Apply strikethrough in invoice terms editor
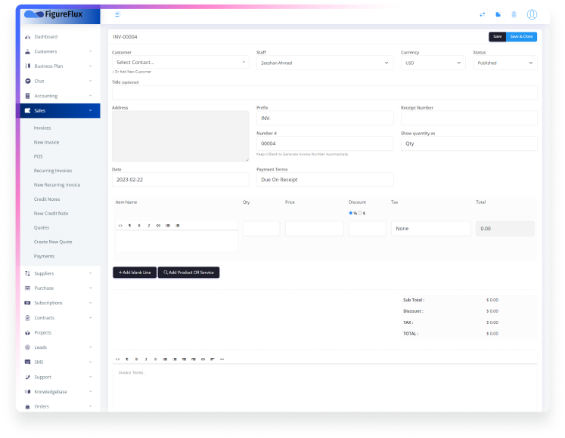Viewport: 565px width, 438px height. coord(155,359)
